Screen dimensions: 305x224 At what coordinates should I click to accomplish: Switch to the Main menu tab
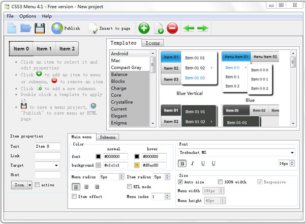pos(81,137)
